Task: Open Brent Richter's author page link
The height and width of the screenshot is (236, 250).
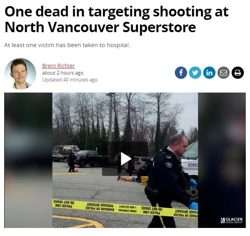Action: pyautogui.click(x=59, y=66)
